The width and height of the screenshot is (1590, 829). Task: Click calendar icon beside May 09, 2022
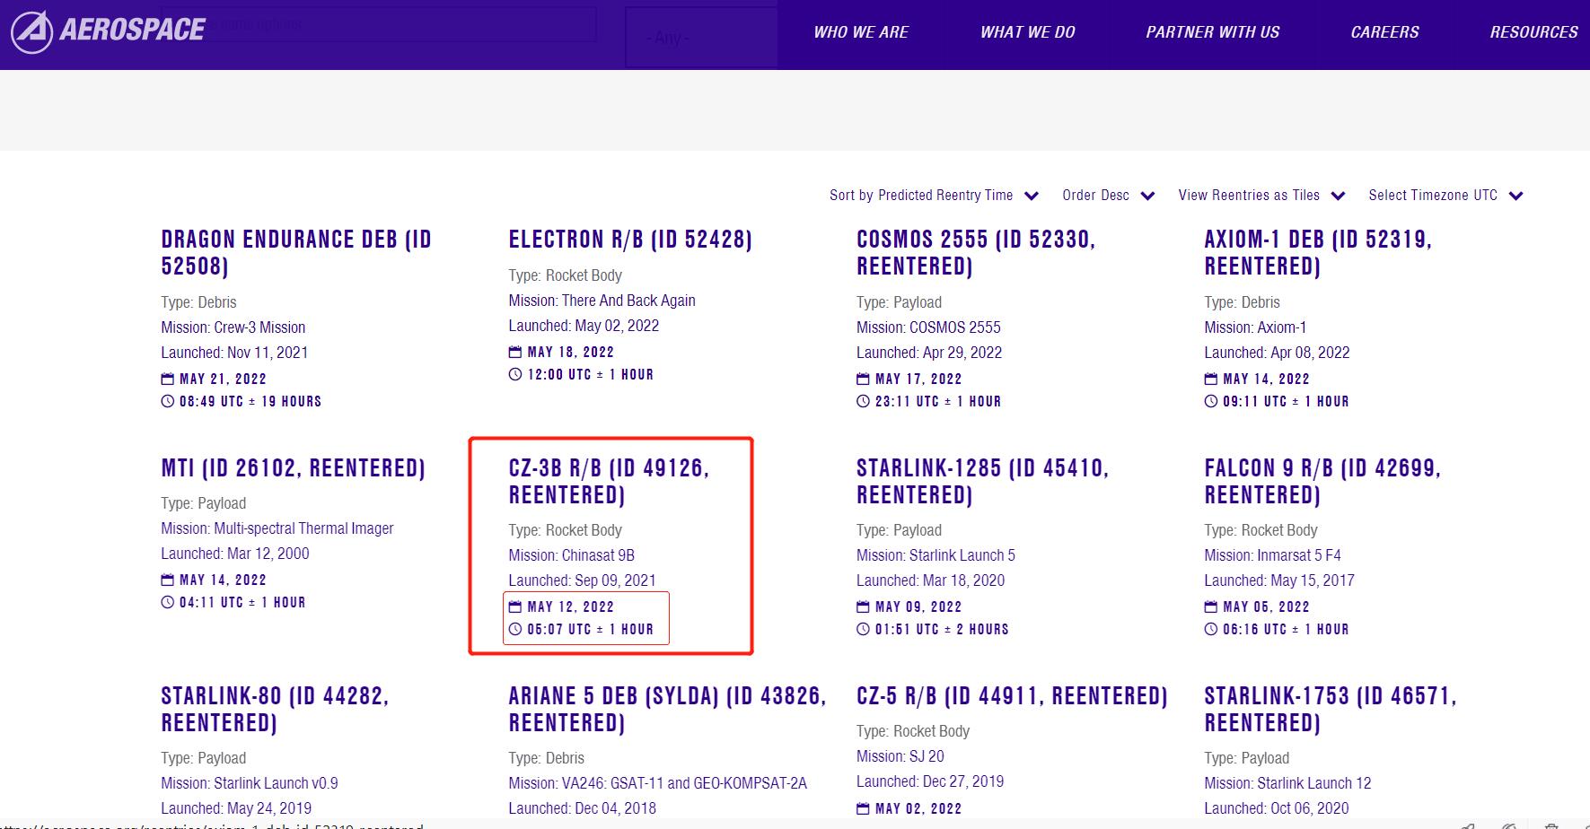pyautogui.click(x=863, y=606)
